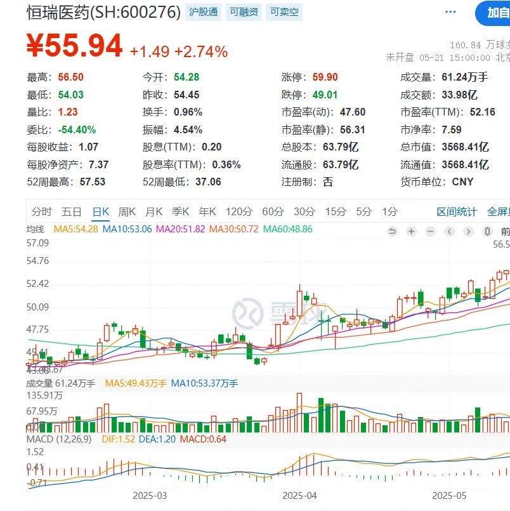
Task: Move chart left with back arrow icon
Action: point(450,232)
